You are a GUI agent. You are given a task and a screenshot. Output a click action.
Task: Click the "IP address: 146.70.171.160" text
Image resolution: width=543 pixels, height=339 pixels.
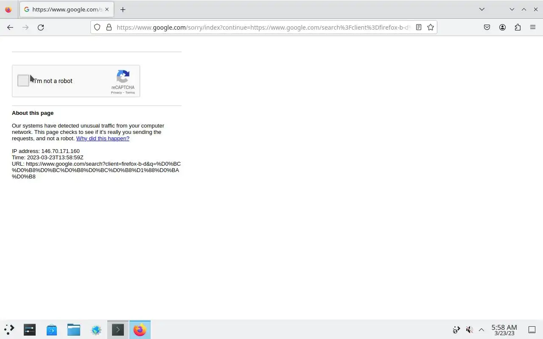click(46, 151)
